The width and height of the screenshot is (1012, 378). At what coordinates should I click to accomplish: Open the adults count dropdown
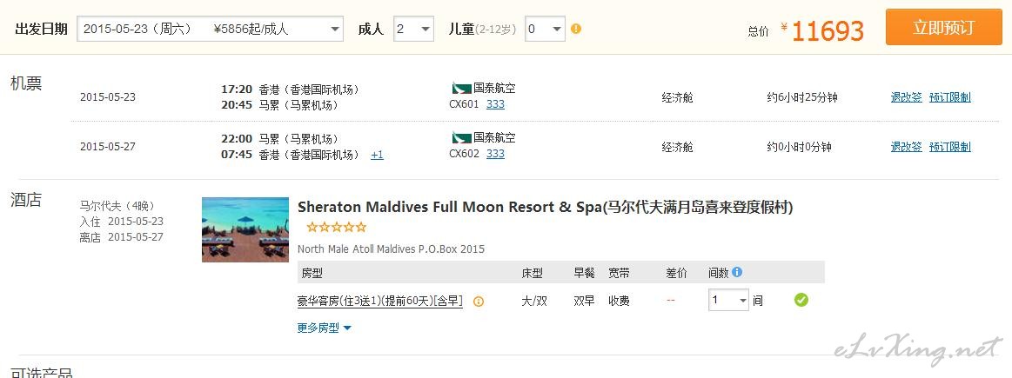(413, 29)
